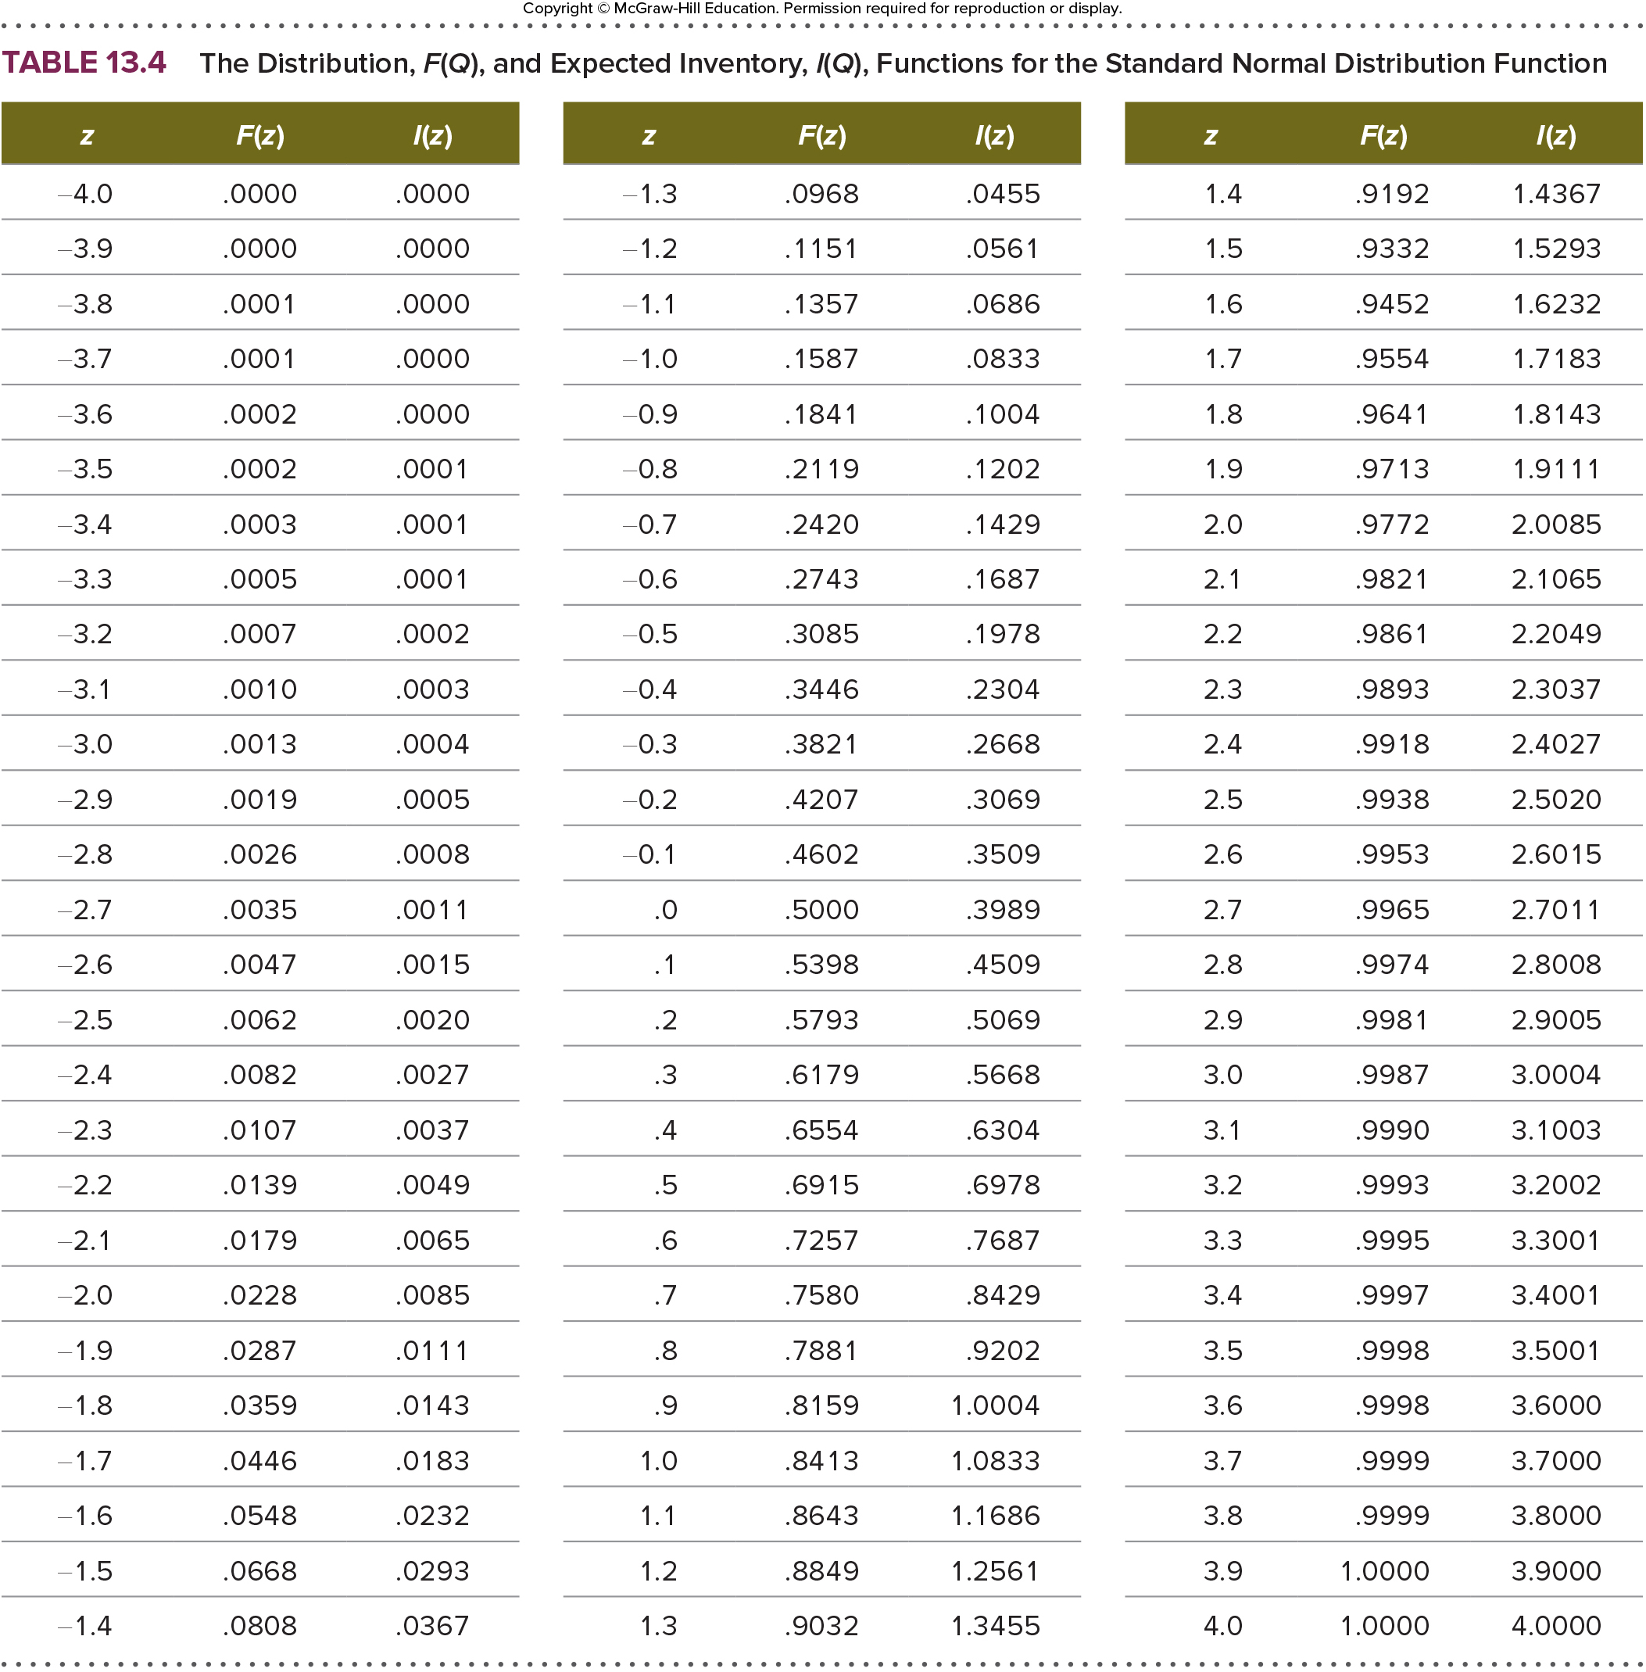Click the F(z) value .1587 for z -1.0
This screenshot has width=1646, height=1672.
821,359
